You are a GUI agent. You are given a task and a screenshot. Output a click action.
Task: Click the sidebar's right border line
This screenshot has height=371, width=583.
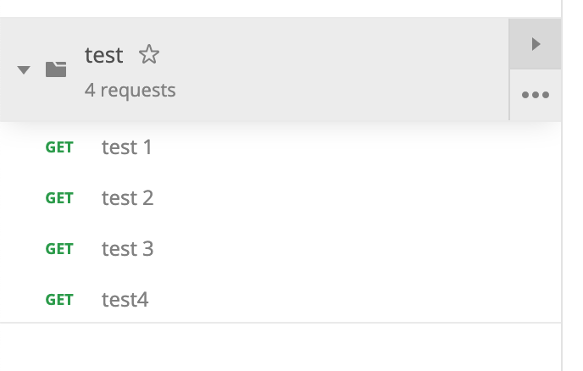pyautogui.click(x=562, y=185)
